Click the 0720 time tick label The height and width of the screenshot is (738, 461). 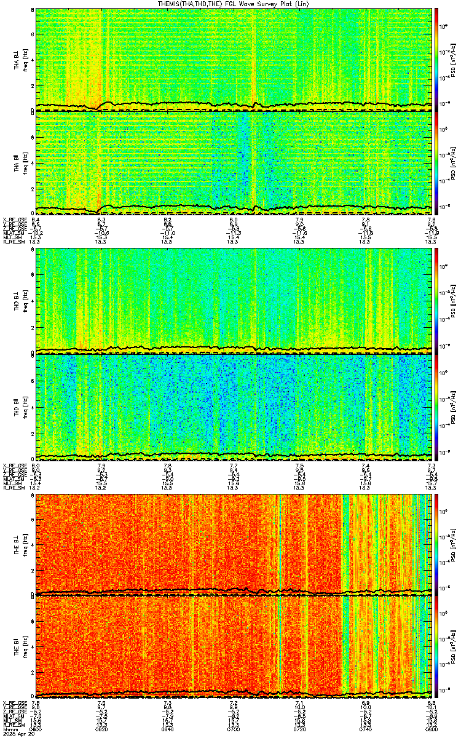pyautogui.click(x=299, y=730)
